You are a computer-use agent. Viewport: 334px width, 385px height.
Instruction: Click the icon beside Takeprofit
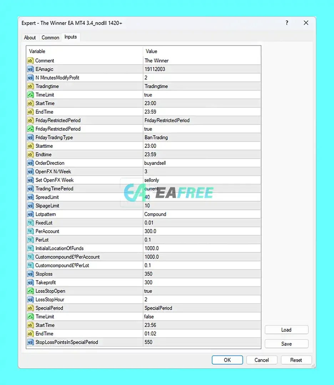30,283
